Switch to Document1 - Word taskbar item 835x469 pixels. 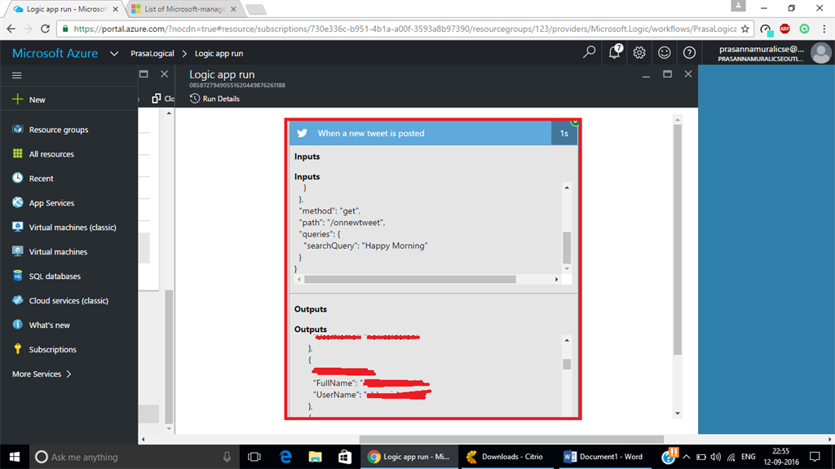(x=605, y=457)
